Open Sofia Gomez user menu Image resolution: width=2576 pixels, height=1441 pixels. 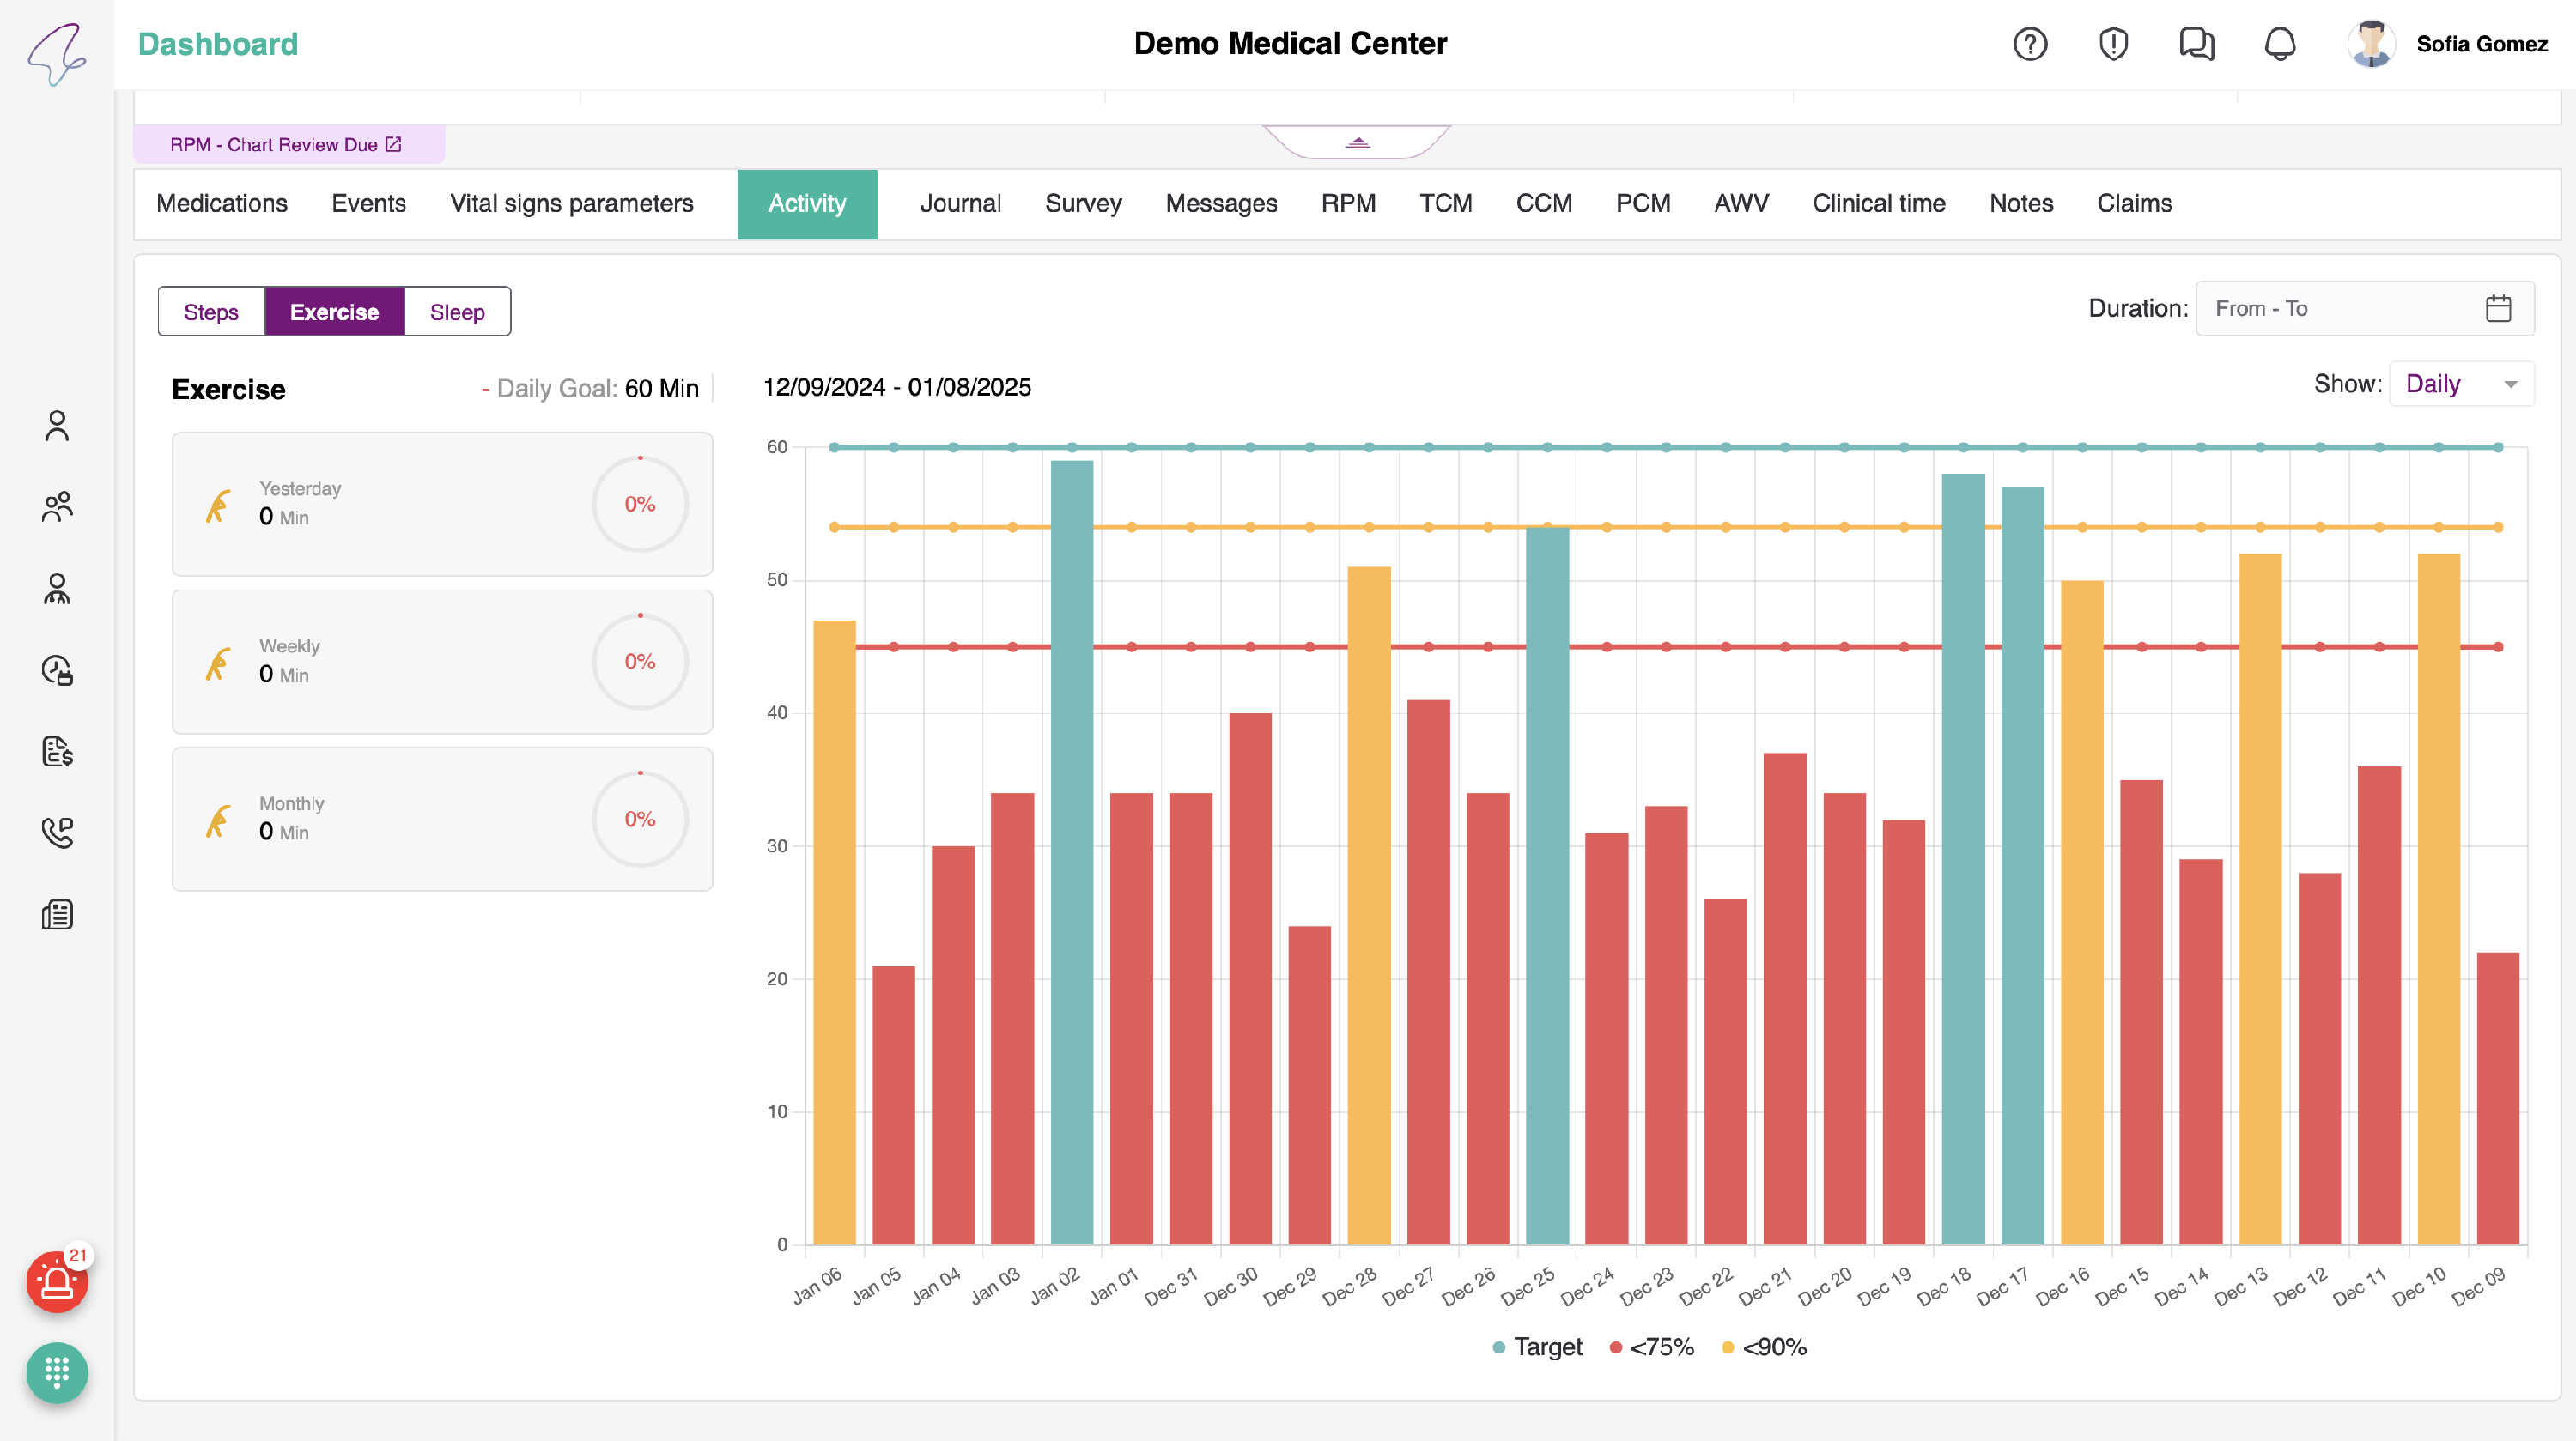(2481, 44)
